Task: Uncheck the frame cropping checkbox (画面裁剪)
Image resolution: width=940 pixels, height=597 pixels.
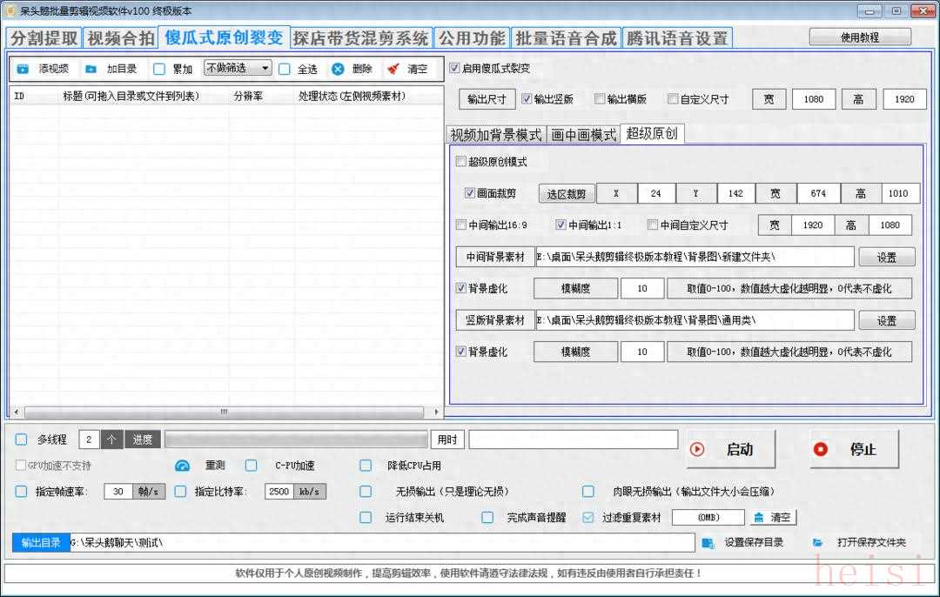Action: coord(470,193)
